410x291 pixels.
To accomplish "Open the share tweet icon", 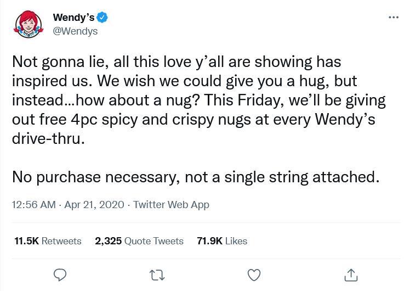I will pyautogui.click(x=350, y=274).
